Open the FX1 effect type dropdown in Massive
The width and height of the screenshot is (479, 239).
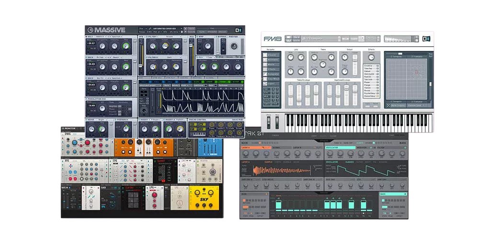(x=210, y=57)
